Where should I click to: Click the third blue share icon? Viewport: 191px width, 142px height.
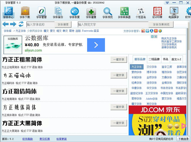pos(152,31)
